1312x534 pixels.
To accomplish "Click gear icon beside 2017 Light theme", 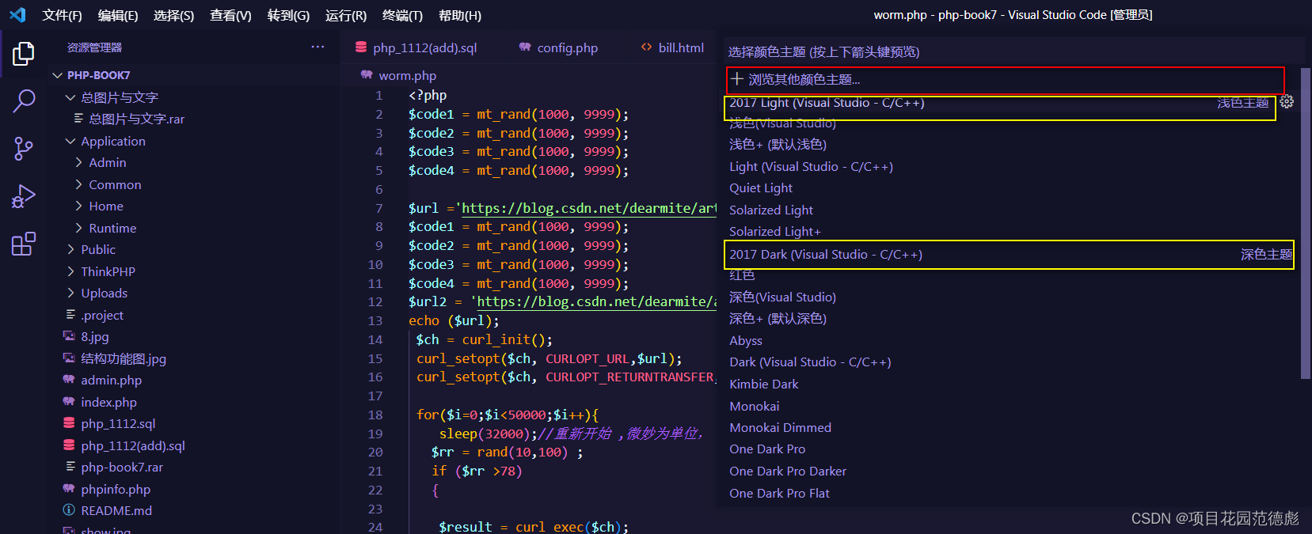I will (x=1287, y=102).
